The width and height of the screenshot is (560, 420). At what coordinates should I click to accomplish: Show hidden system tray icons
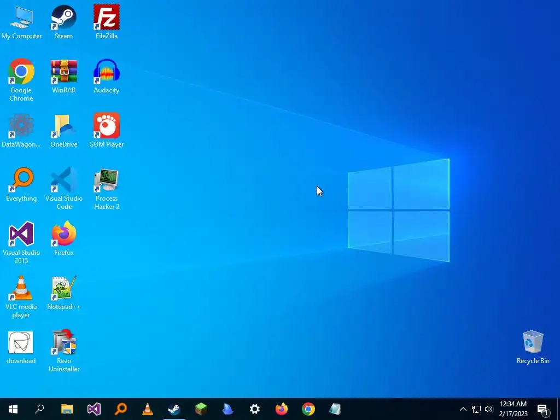point(463,409)
